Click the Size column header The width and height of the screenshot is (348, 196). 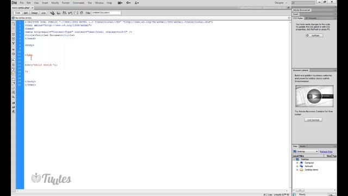click(328, 156)
